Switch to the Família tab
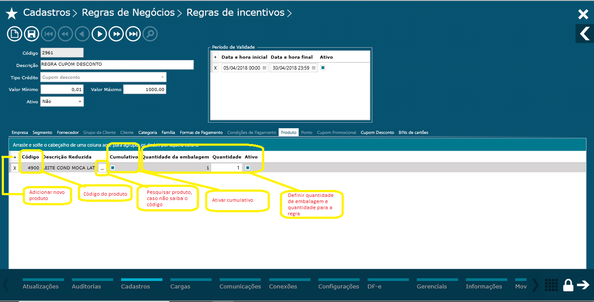594x302 pixels. pos(168,132)
